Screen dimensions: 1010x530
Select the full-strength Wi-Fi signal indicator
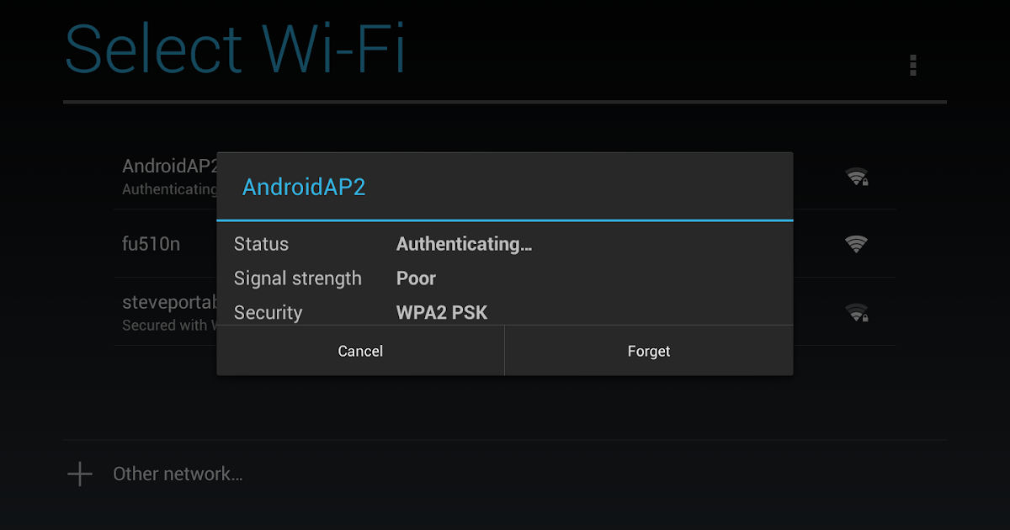(855, 244)
